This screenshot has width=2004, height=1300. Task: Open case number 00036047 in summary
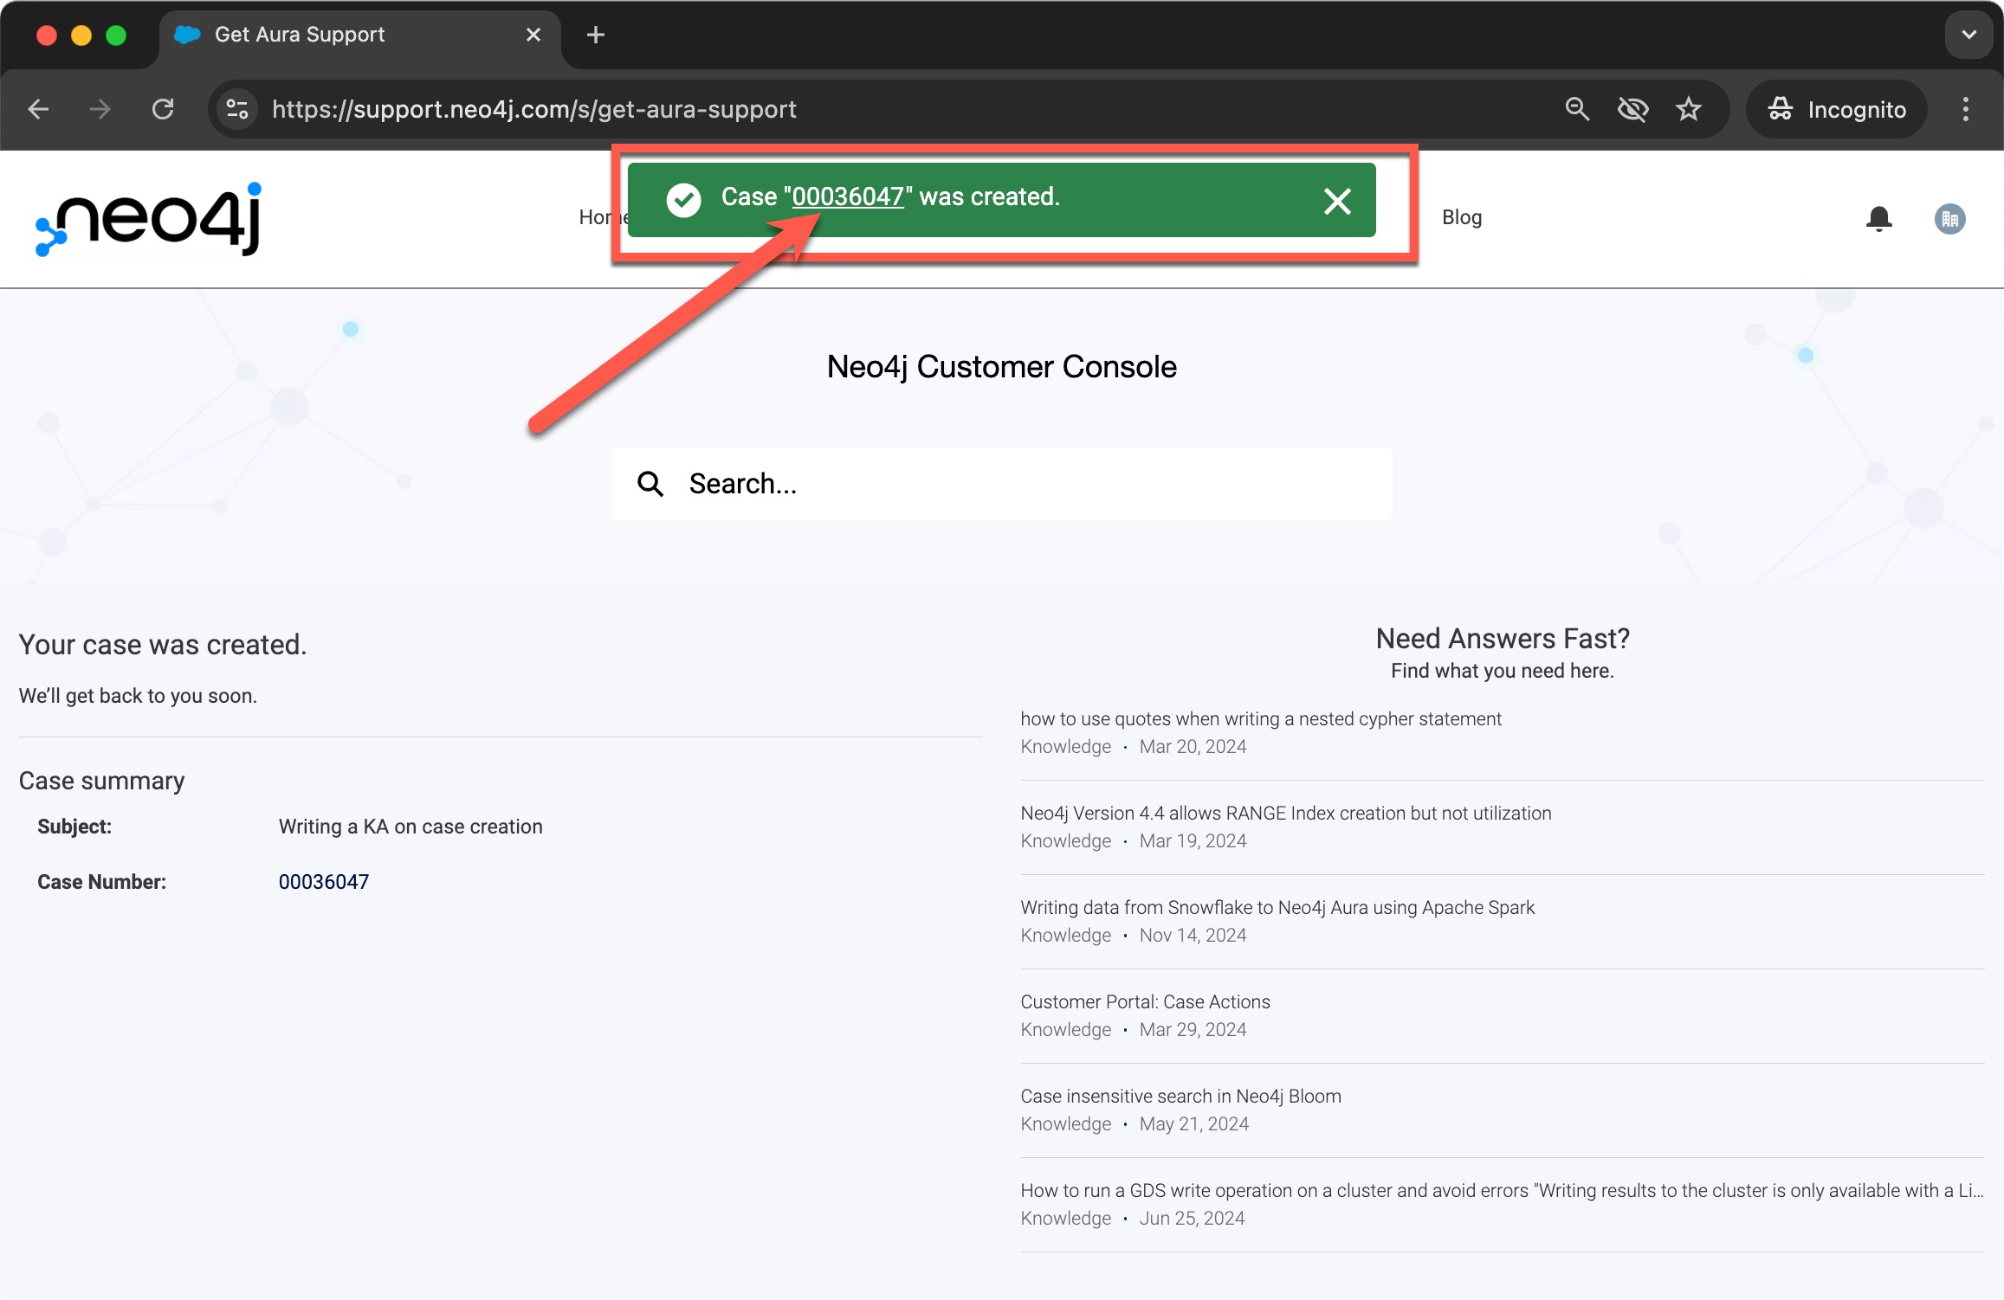click(324, 882)
